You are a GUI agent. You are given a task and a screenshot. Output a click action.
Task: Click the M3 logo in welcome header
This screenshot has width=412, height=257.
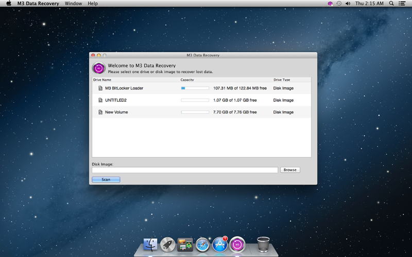pos(99,68)
